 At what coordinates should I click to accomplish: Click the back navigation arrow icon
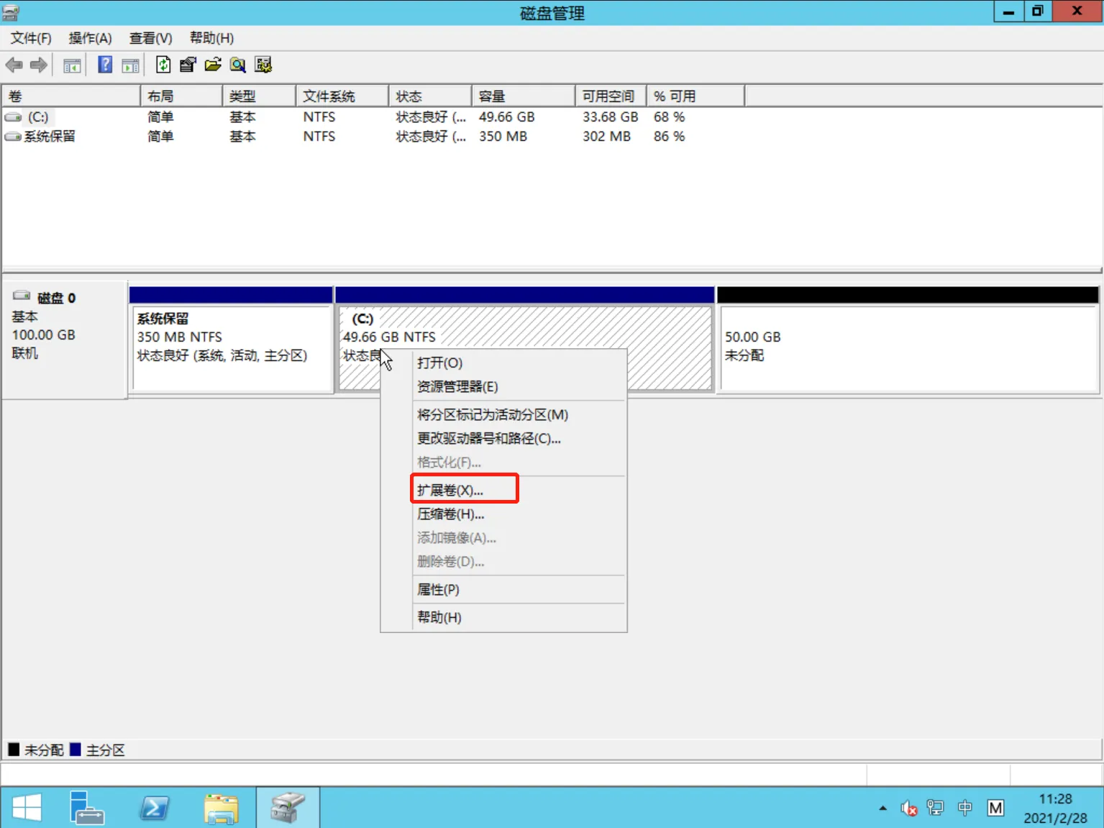click(x=13, y=65)
